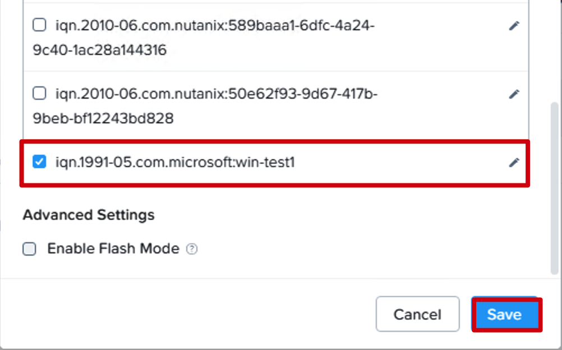Click the text line 9beb-bf12243bd828

103,118
